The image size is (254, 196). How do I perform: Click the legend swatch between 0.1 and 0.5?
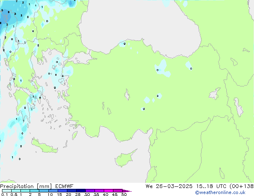pyautogui.click(x=7, y=191)
